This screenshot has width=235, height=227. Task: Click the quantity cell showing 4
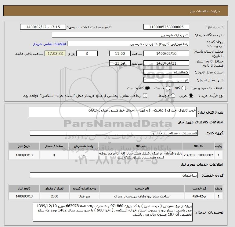pyautogui.click(x=54, y=155)
